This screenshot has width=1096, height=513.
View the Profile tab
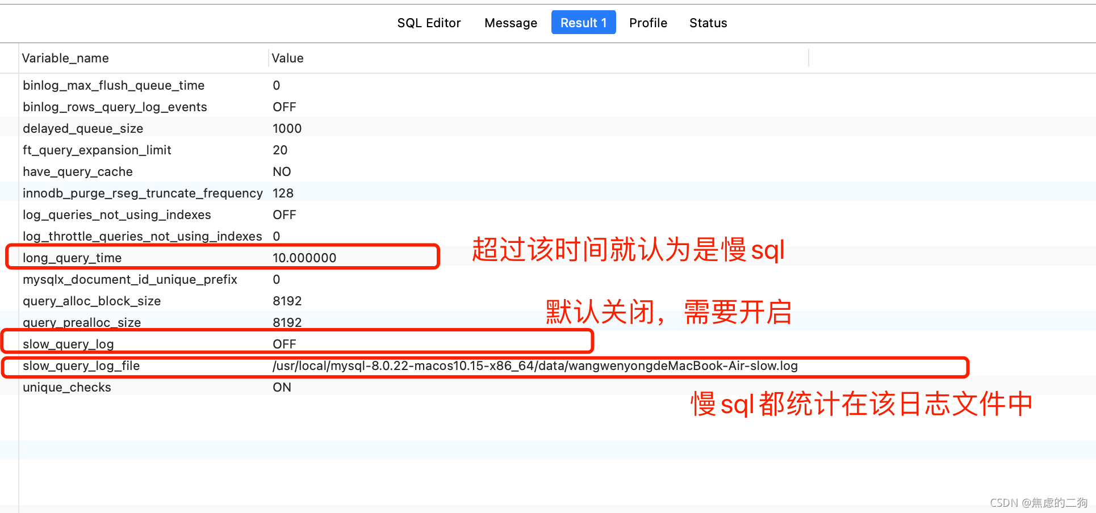(647, 23)
